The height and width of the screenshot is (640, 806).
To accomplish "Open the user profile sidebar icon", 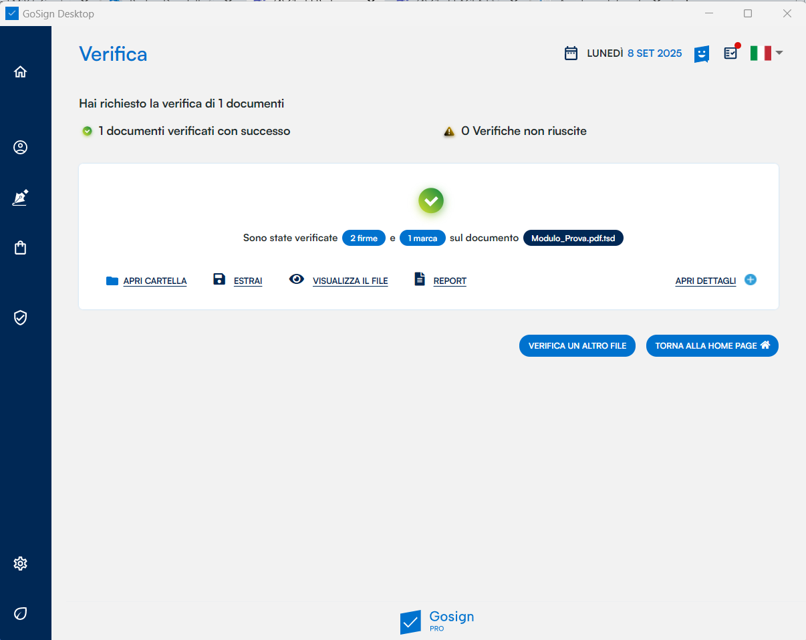I will [x=20, y=148].
